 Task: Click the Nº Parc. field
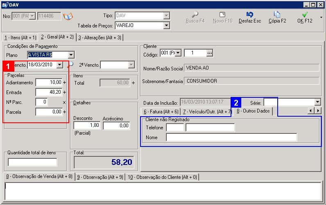tap(42, 102)
